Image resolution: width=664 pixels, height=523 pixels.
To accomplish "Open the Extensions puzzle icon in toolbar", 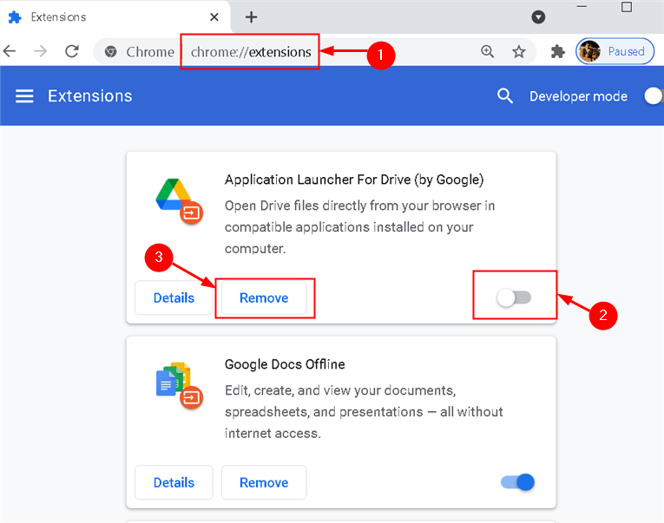I will click(x=558, y=51).
